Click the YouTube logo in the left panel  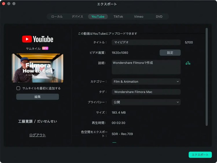click(x=38, y=39)
